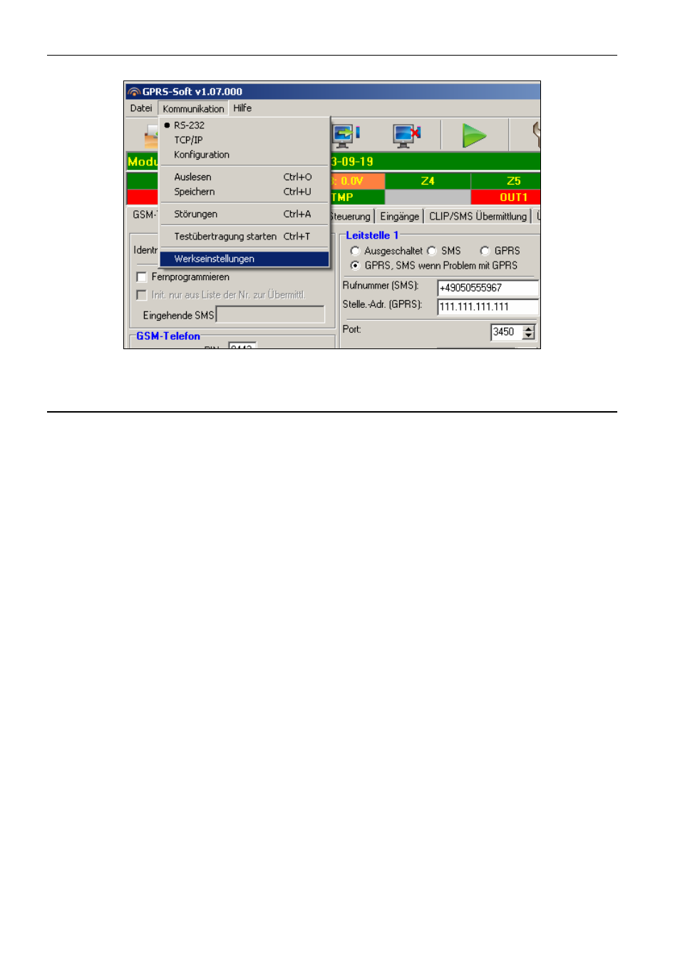This screenshot has width=680, height=962.
Task: Select the GPRS radio button for Leitstelle 1
Action: tap(485, 251)
